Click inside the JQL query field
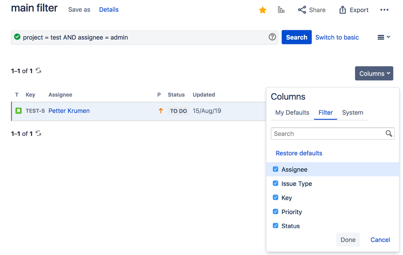The width and height of the screenshot is (403, 255). tap(121, 37)
